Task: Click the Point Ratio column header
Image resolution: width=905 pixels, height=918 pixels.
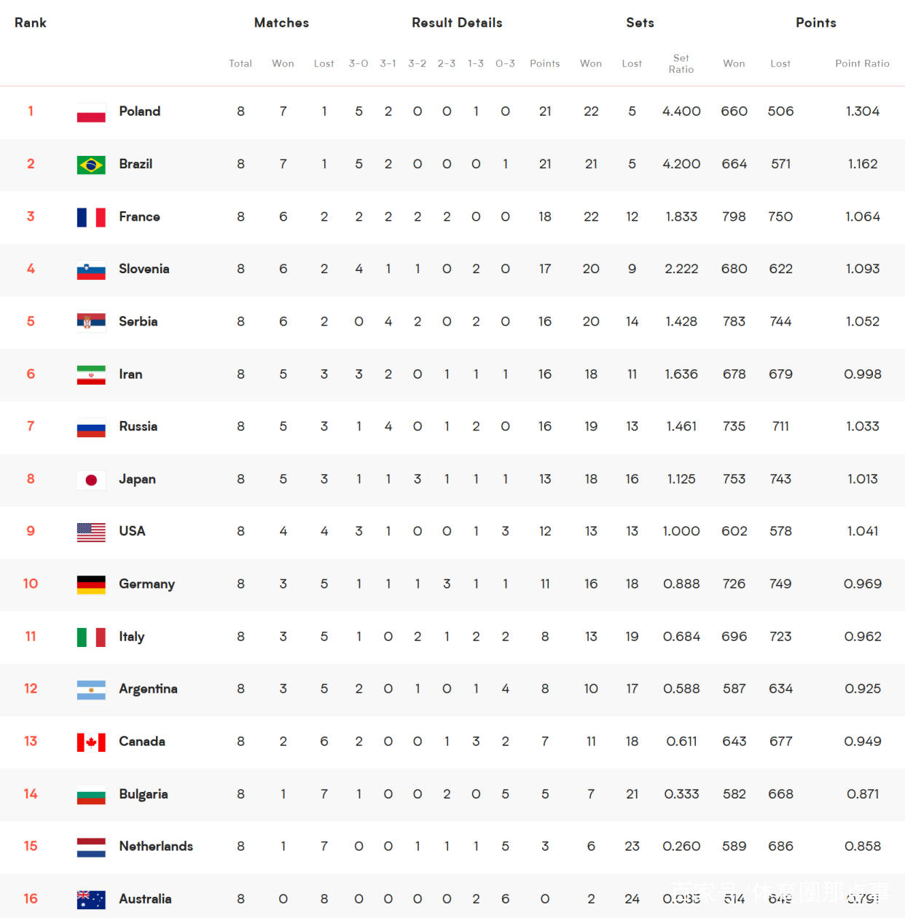Action: coord(862,63)
